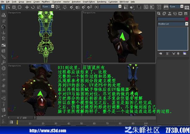The image size is (190, 134).
Task: Click the time slider showing 0 / 100
Action: (22, 118)
